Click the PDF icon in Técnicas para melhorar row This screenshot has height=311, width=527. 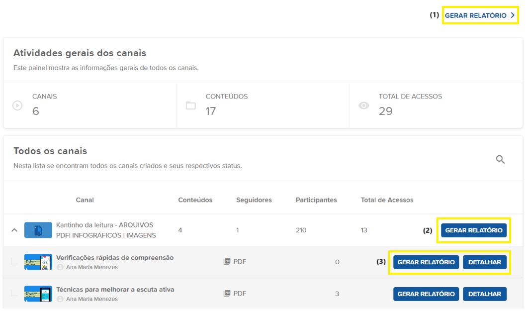pos(227,294)
